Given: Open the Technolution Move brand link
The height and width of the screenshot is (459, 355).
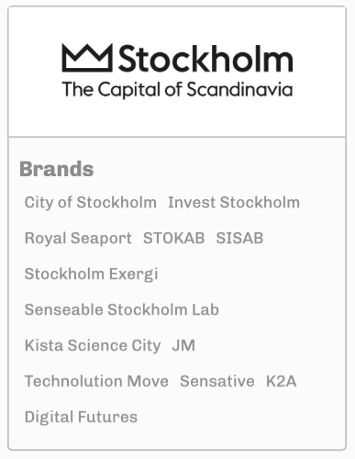Looking at the screenshot, I should pyautogui.click(x=96, y=381).
